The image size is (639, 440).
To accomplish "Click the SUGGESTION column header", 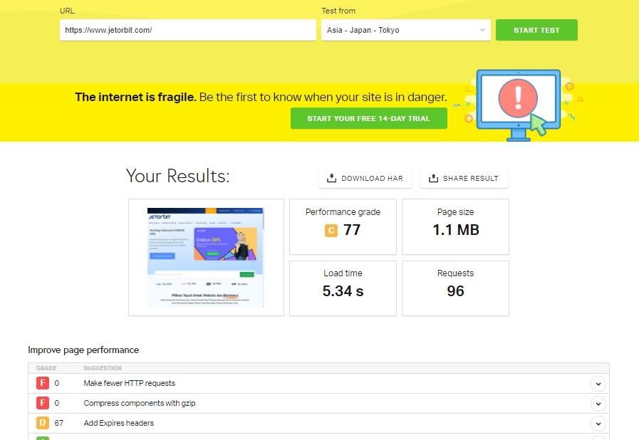I will tap(103, 368).
